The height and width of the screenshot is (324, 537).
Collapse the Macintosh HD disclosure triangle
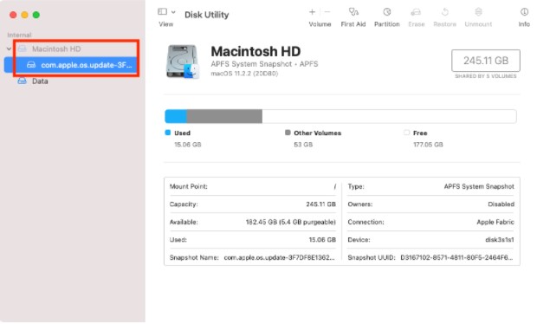9,49
